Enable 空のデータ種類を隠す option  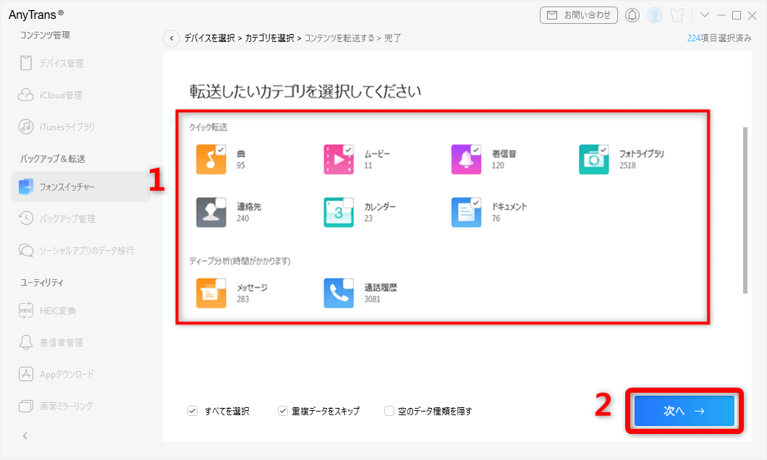[x=388, y=410]
